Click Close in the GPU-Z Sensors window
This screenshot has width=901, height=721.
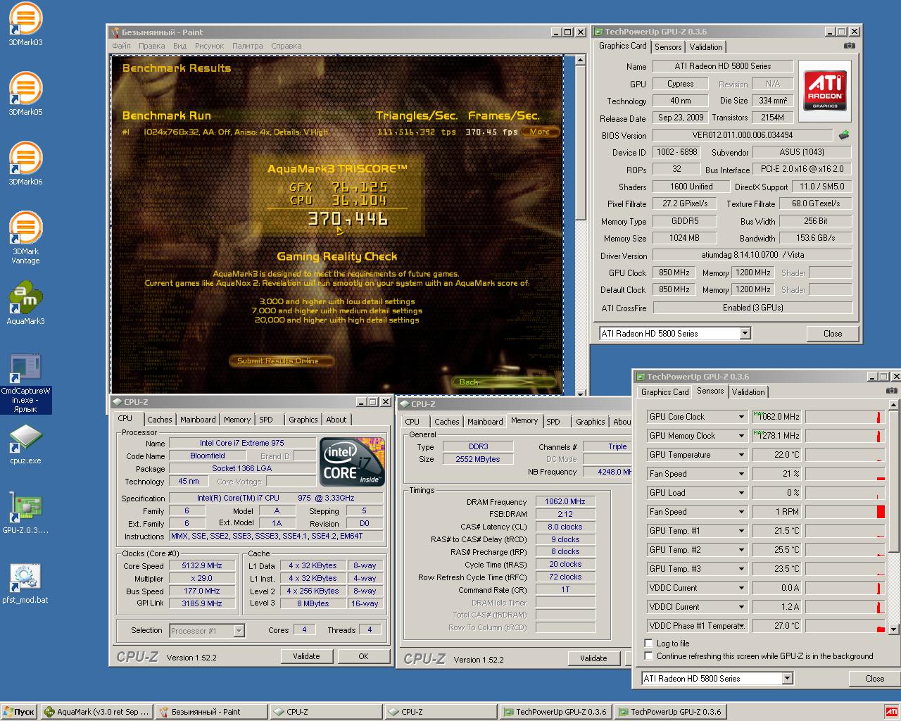click(875, 679)
